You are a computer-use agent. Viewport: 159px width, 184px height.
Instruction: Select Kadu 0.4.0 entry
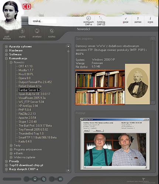coord(25,141)
